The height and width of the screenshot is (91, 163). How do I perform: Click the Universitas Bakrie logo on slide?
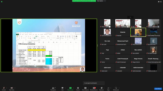76,24
